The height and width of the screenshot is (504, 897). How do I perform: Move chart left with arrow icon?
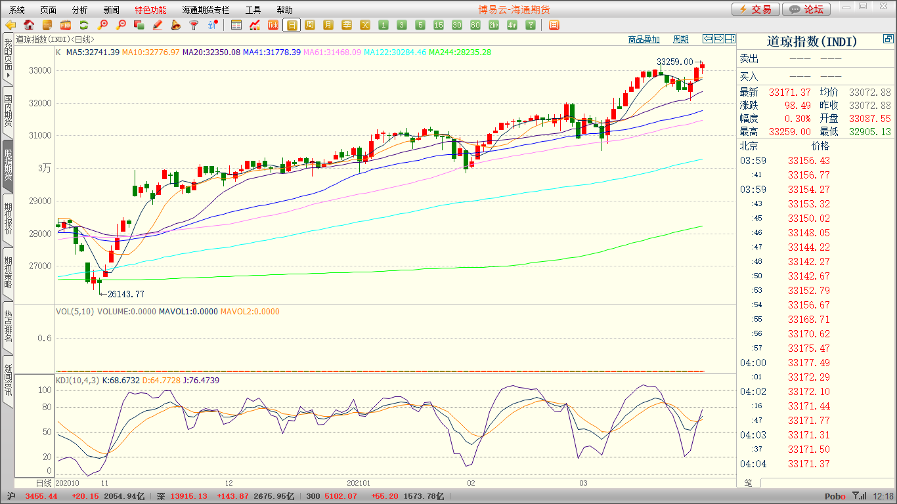tap(708, 39)
